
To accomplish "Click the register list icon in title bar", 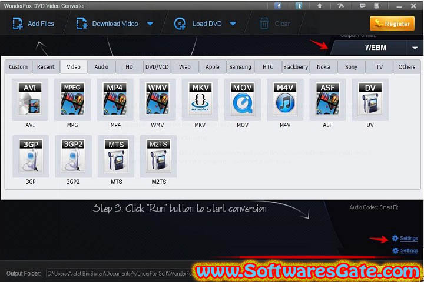I will tap(377, 6).
